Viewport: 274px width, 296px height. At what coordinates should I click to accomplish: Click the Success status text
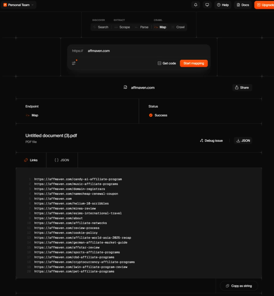(161, 115)
